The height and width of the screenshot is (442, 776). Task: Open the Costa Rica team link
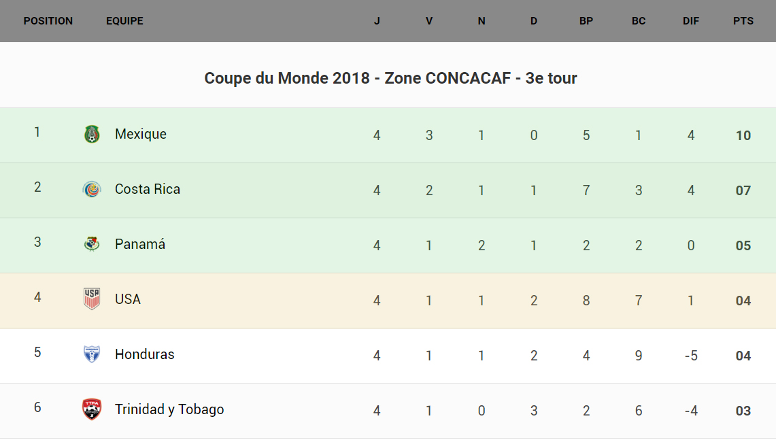[x=148, y=189]
